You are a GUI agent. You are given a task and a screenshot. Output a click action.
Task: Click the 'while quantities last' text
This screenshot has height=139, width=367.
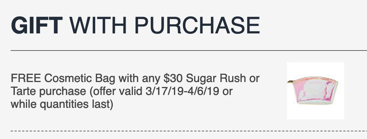click(x=60, y=104)
